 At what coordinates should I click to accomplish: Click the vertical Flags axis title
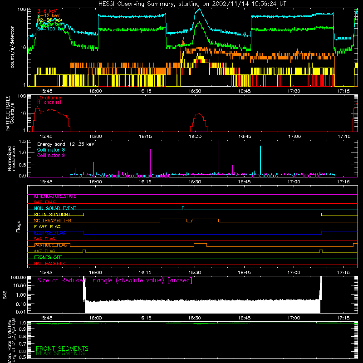(x=19, y=227)
